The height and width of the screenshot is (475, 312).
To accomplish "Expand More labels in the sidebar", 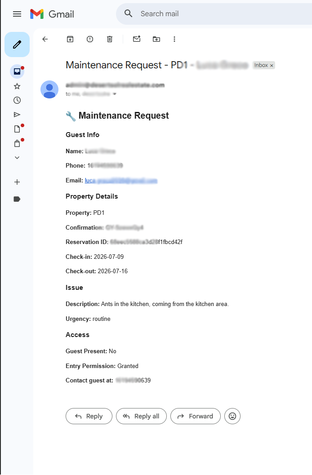I will click(x=17, y=157).
